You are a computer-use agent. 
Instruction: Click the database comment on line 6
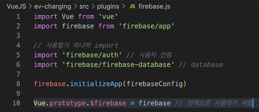point(201,65)
